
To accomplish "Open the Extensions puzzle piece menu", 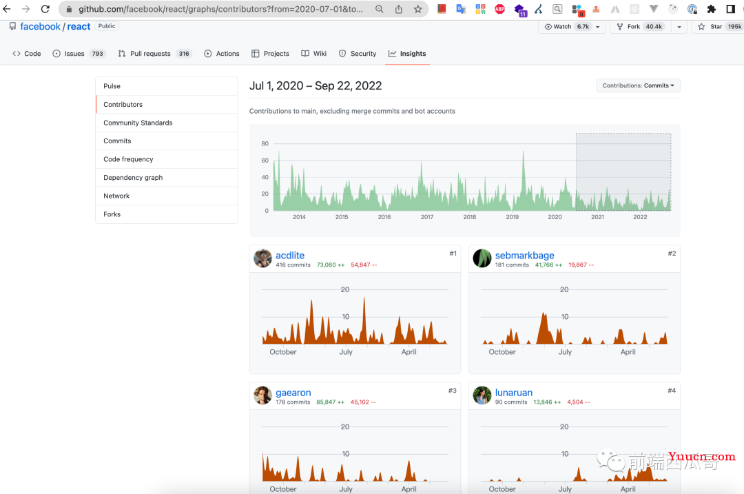I will point(711,9).
